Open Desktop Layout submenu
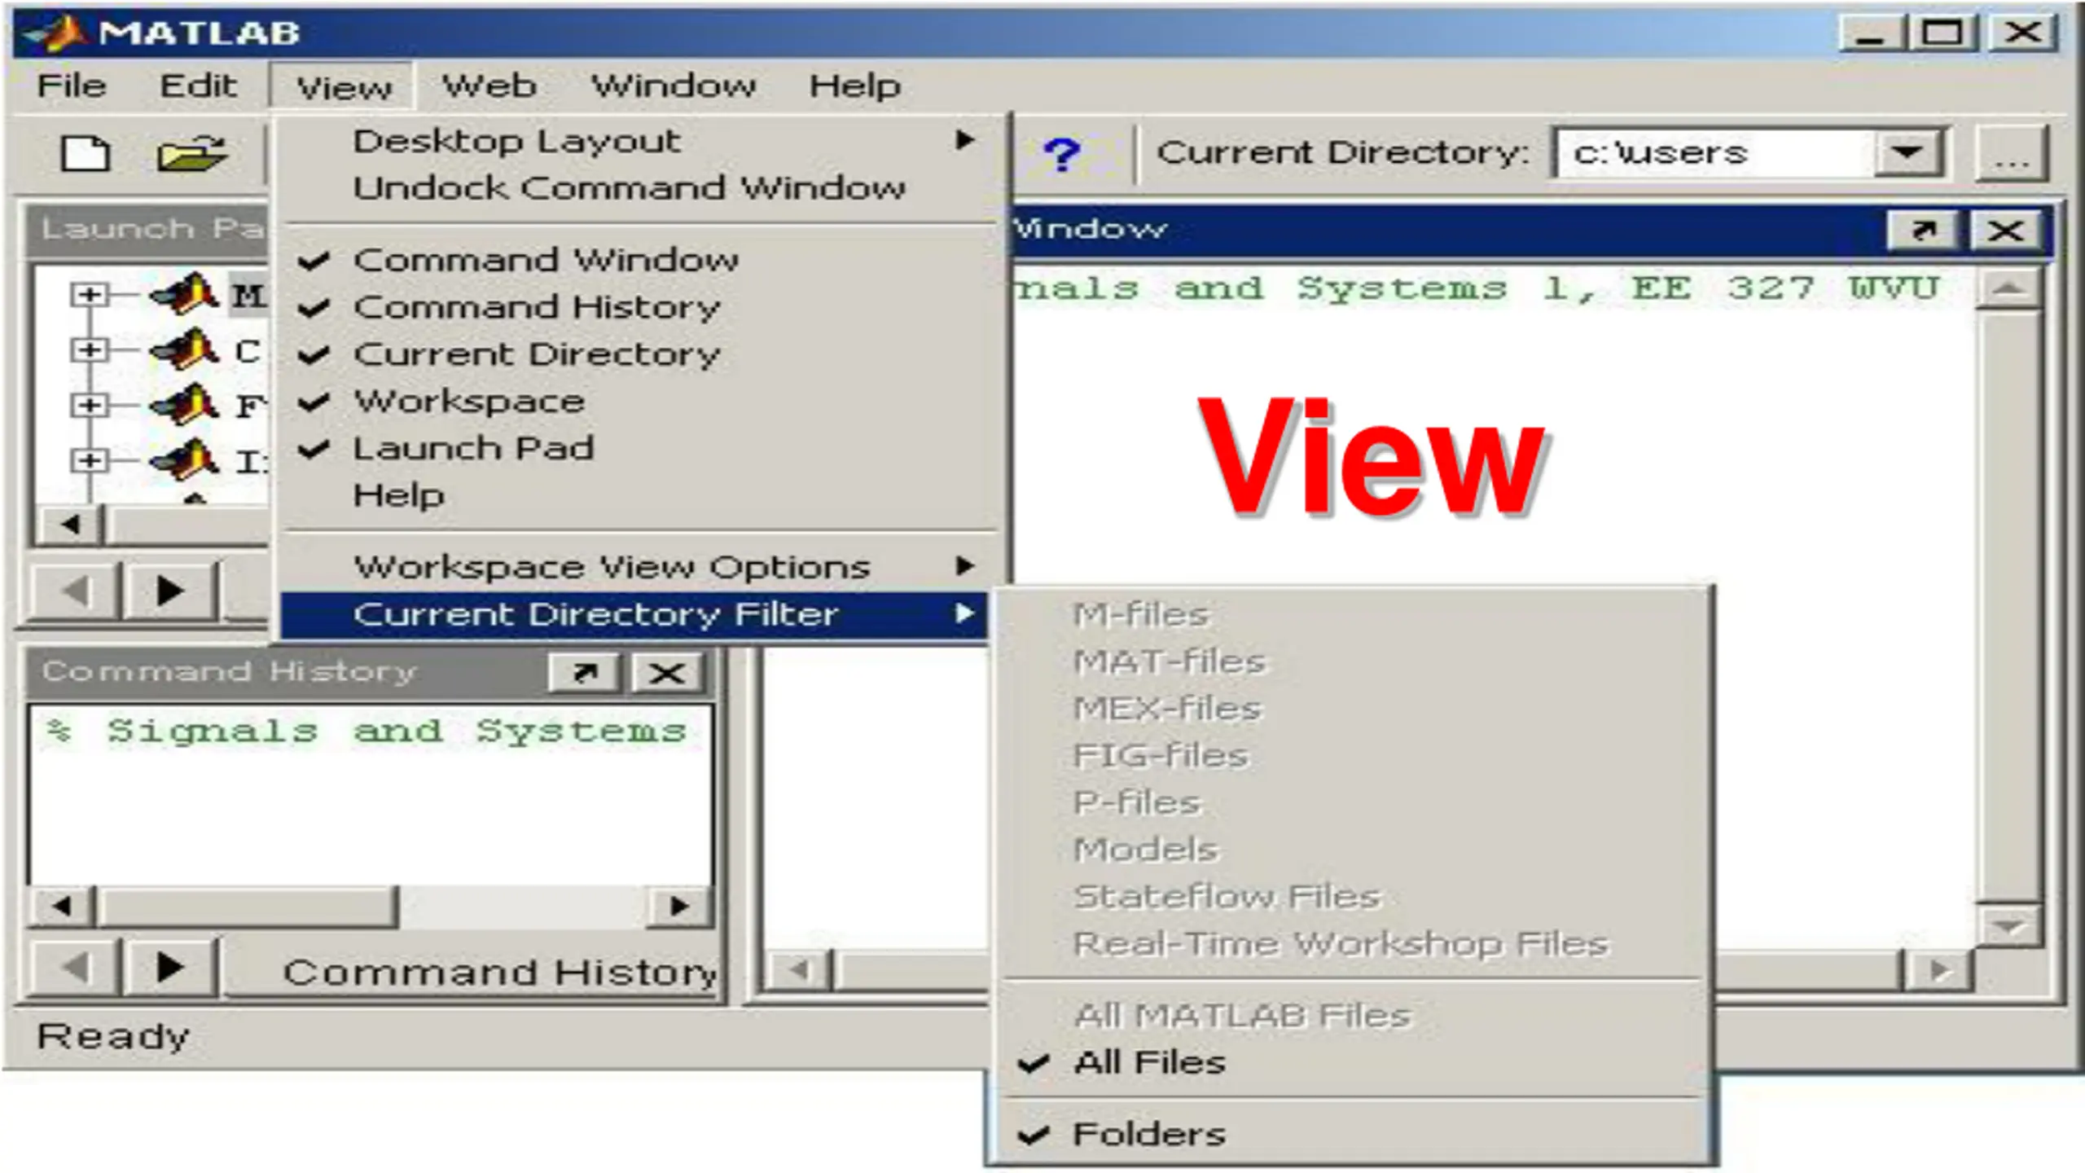This screenshot has width=2085, height=1173. click(x=516, y=141)
